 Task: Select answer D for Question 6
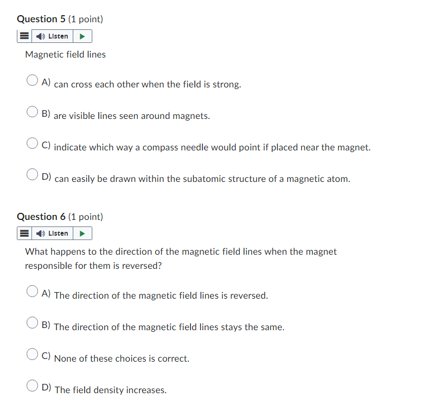point(32,386)
